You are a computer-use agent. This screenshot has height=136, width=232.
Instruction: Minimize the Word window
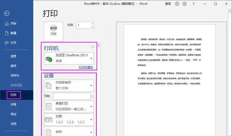204,4
